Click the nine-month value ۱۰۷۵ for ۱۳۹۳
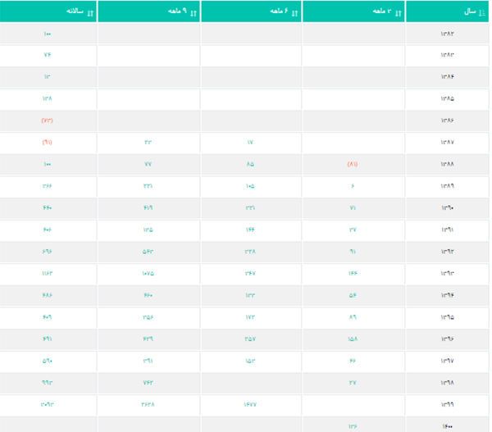492x432 pixels. pyautogui.click(x=148, y=273)
